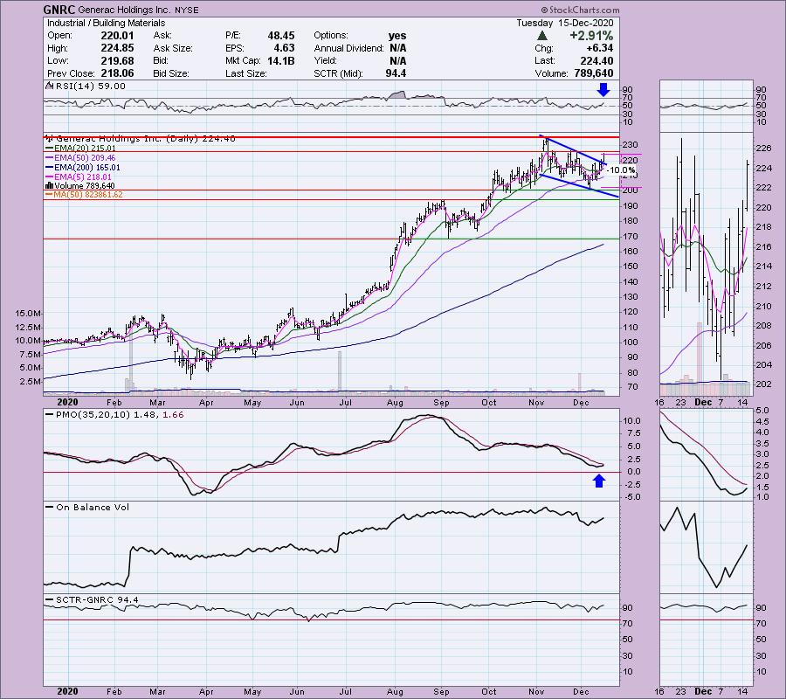Click the EMA(20) green legend line

pos(49,149)
